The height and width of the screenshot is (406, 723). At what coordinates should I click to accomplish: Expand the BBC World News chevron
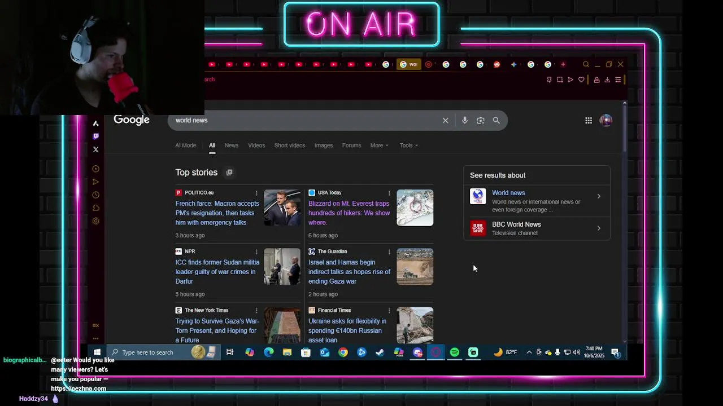pyautogui.click(x=599, y=228)
